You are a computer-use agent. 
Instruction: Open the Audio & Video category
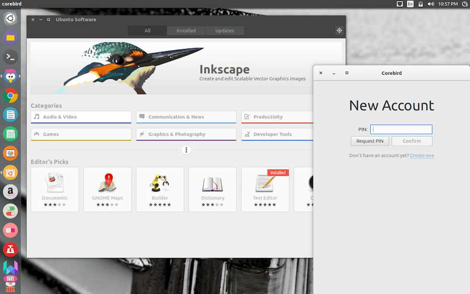pos(81,117)
